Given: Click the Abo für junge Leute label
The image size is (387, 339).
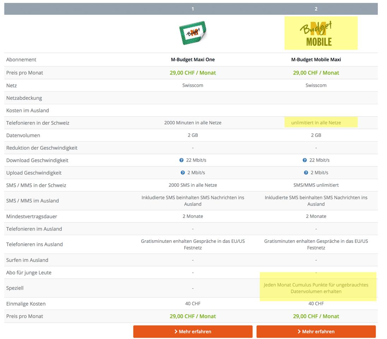Looking at the screenshot, I should [x=29, y=273].
